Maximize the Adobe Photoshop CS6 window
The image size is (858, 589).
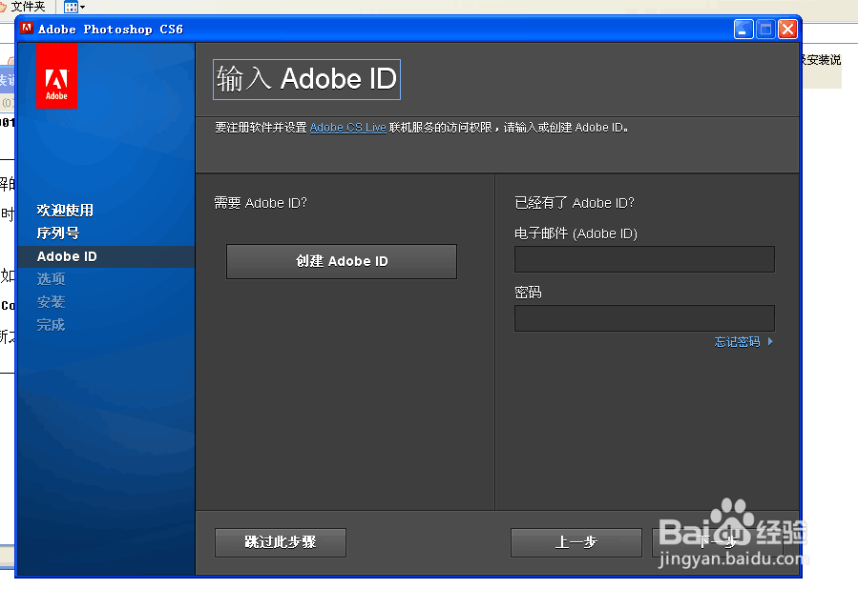point(765,29)
